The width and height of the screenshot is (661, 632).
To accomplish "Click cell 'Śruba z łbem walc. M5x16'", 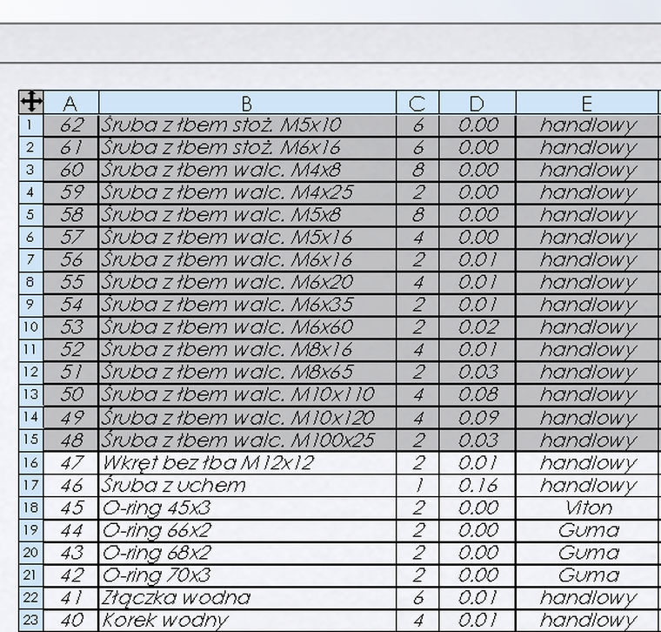I will tap(248, 237).
